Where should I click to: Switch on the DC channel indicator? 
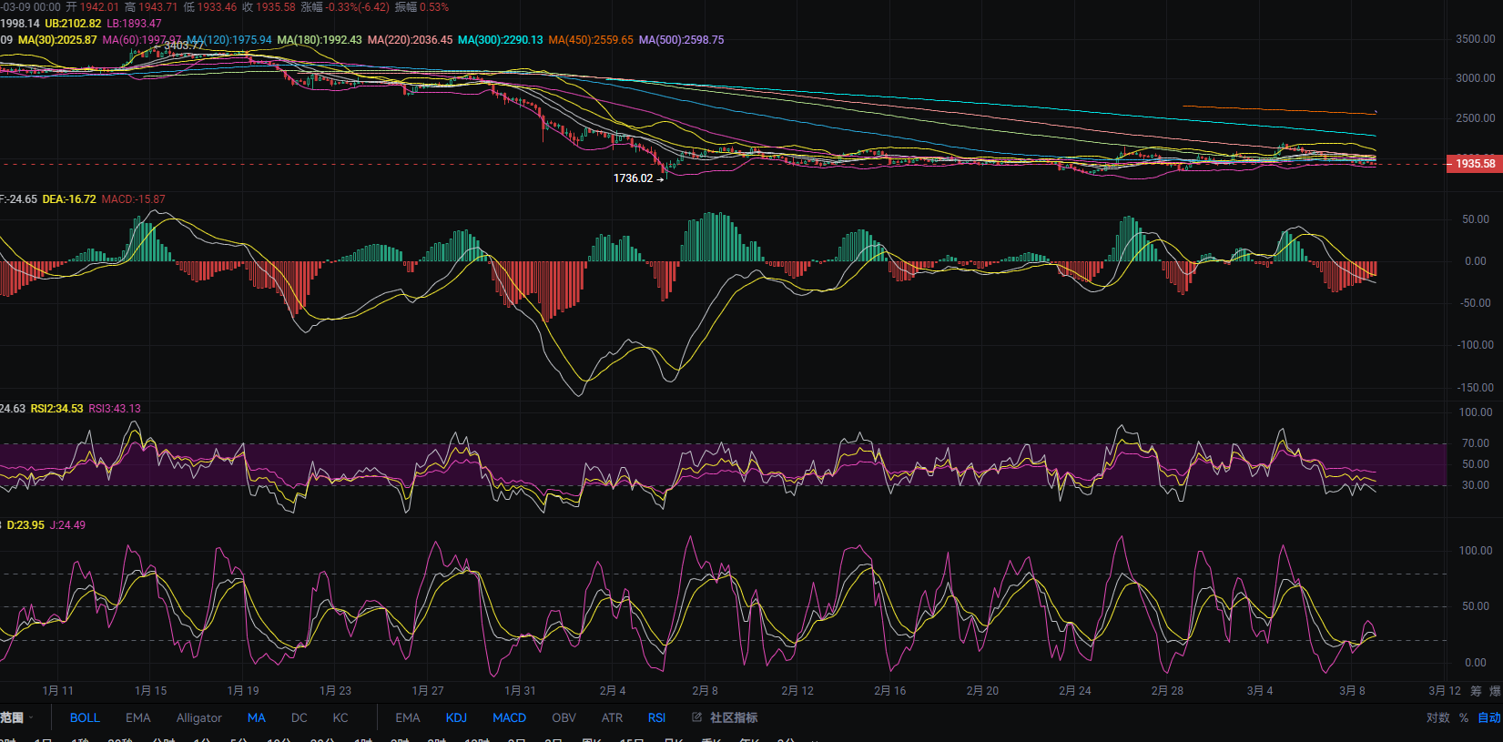click(299, 717)
